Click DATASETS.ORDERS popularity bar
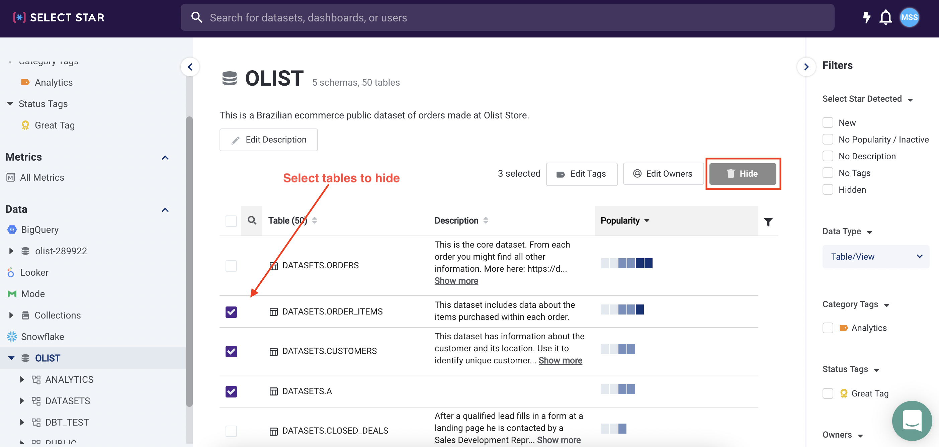Screen dimensions: 939x447 click(x=626, y=263)
